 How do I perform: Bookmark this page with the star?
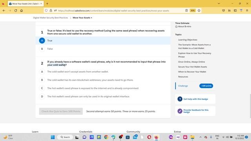[199, 11]
